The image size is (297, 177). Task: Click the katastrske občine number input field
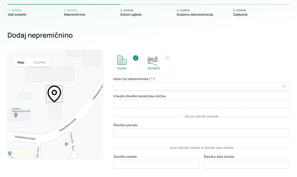click(x=201, y=104)
